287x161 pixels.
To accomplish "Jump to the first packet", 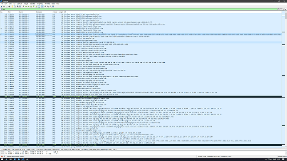I will point(34,6).
